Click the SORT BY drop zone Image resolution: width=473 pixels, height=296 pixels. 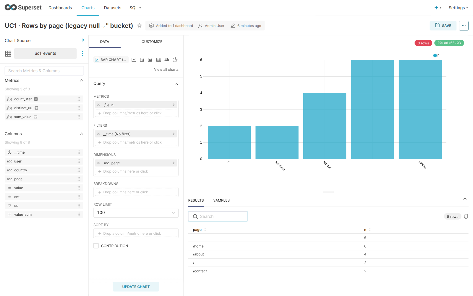136,234
